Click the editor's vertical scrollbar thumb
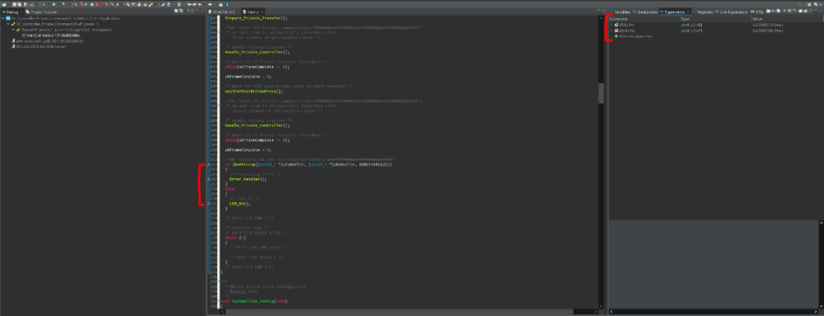This screenshot has height=316, width=824. [601, 93]
